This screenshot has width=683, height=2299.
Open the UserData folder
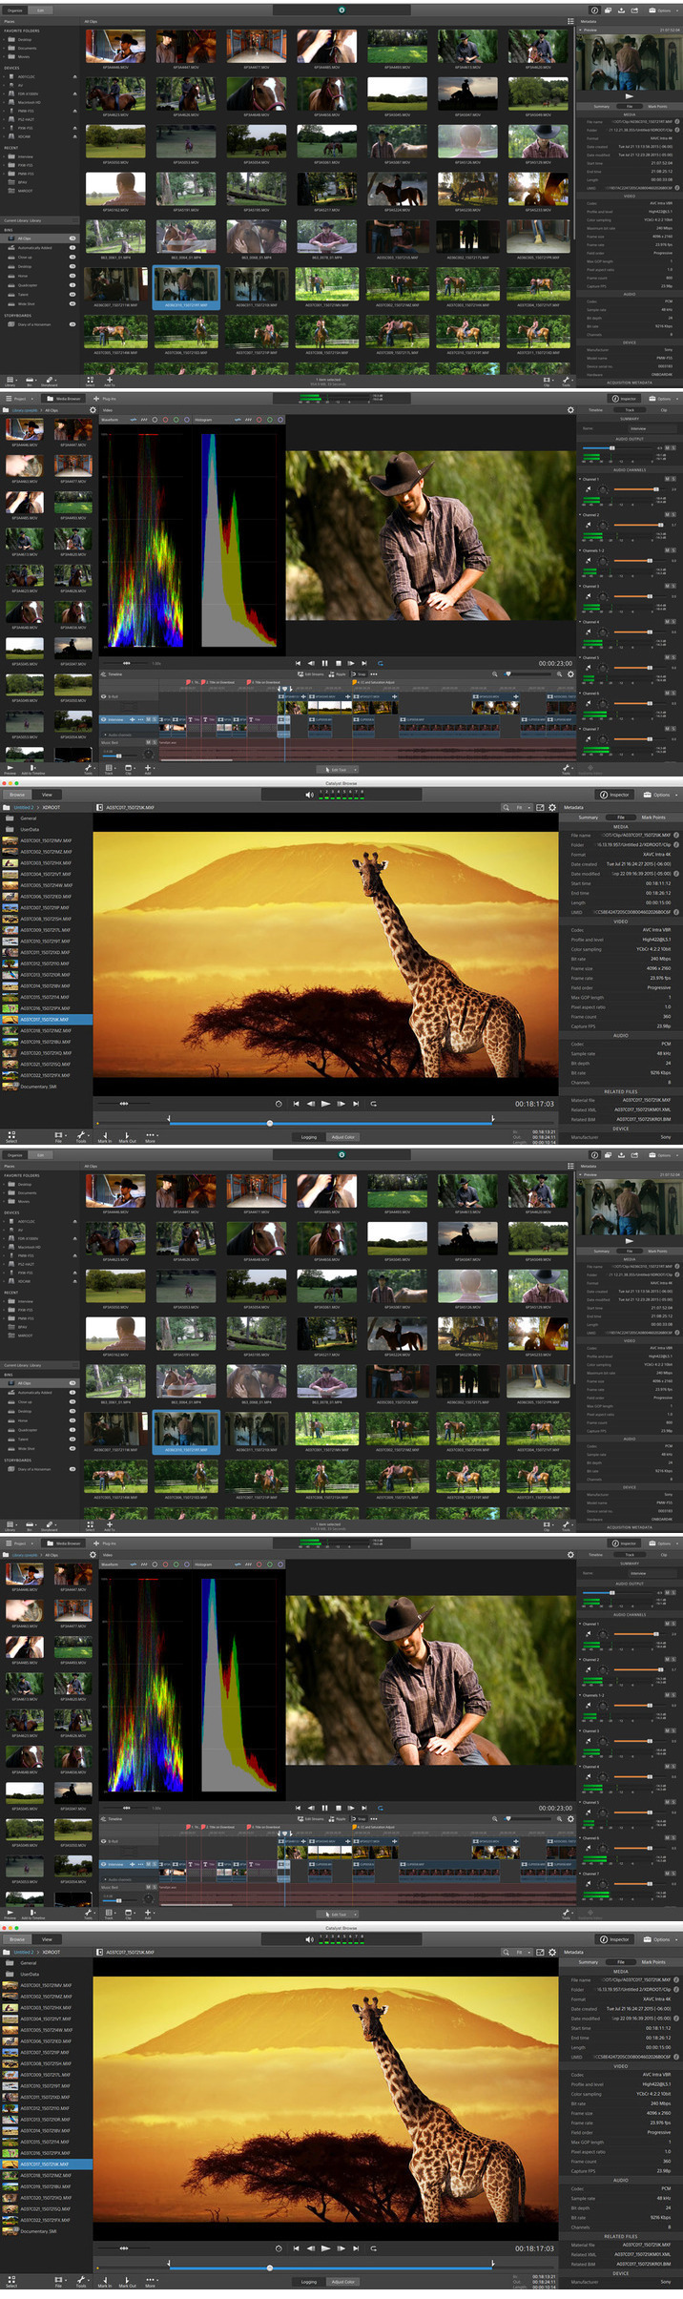tap(30, 829)
